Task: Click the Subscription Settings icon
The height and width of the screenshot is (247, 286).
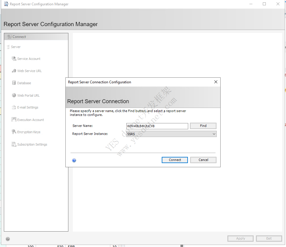Action: click(x=14, y=144)
